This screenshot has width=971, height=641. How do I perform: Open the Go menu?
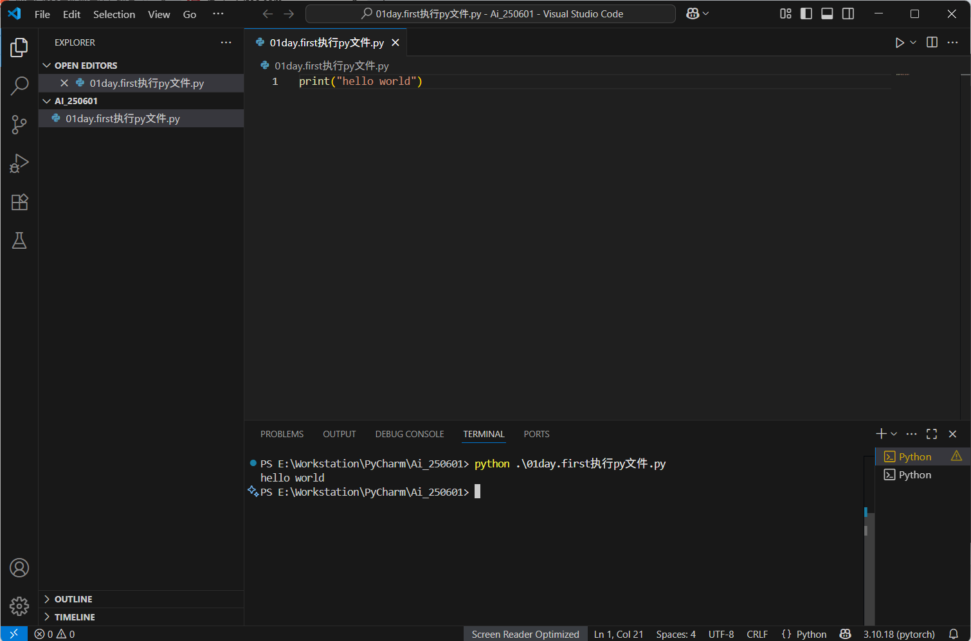[x=190, y=14]
